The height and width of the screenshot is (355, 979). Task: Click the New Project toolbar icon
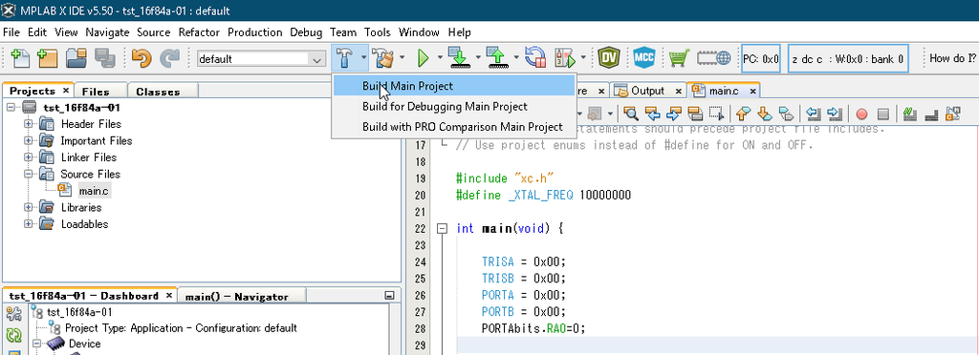48,58
